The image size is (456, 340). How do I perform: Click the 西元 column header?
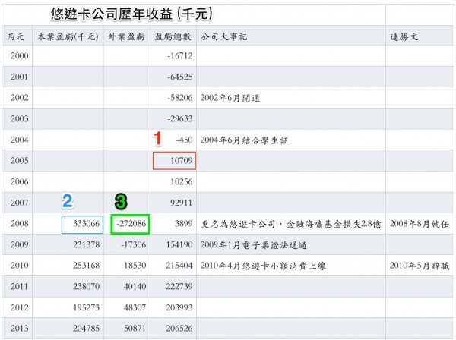[16, 36]
